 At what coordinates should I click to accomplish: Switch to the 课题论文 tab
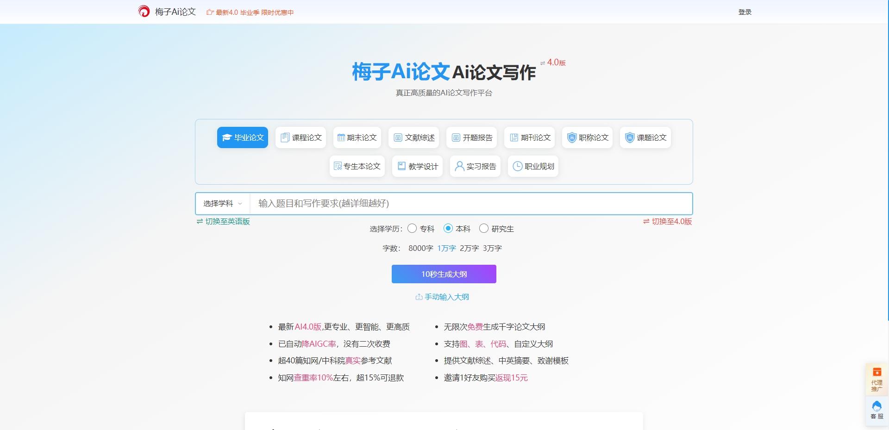click(x=645, y=137)
